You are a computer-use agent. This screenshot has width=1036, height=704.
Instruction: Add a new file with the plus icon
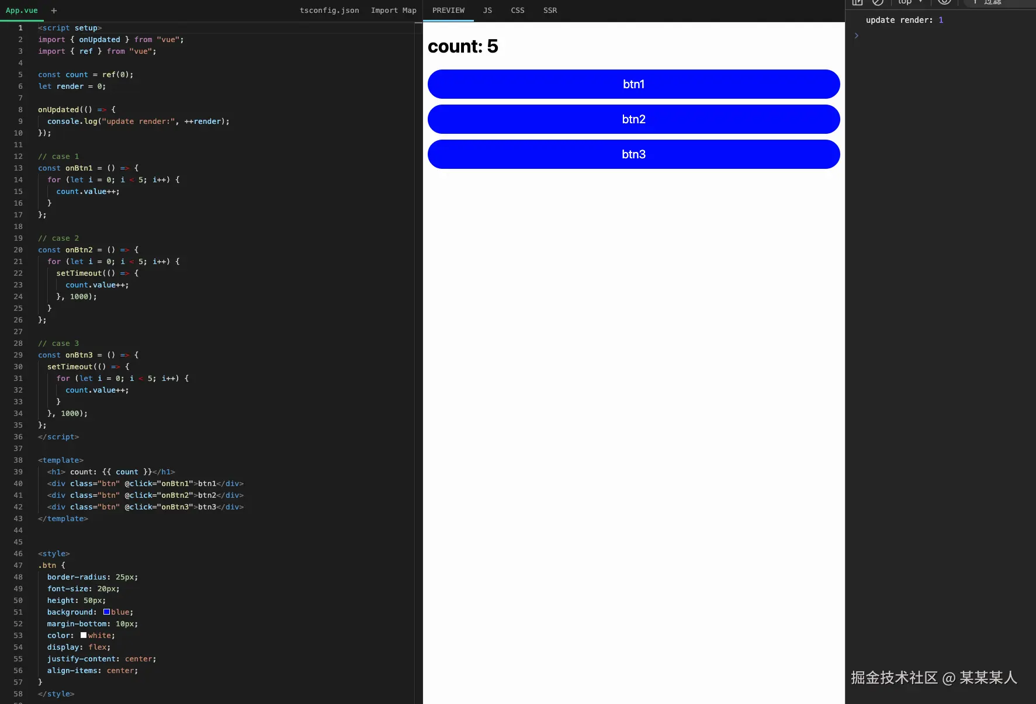[54, 11]
